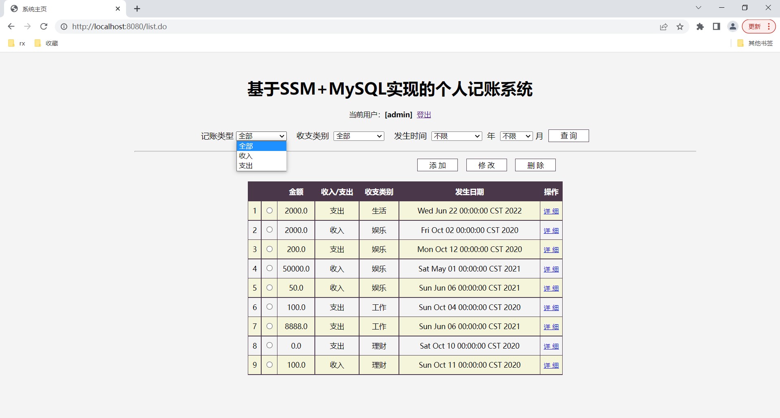Select radio button for row 1
This screenshot has width=780, height=418.
pyautogui.click(x=269, y=211)
